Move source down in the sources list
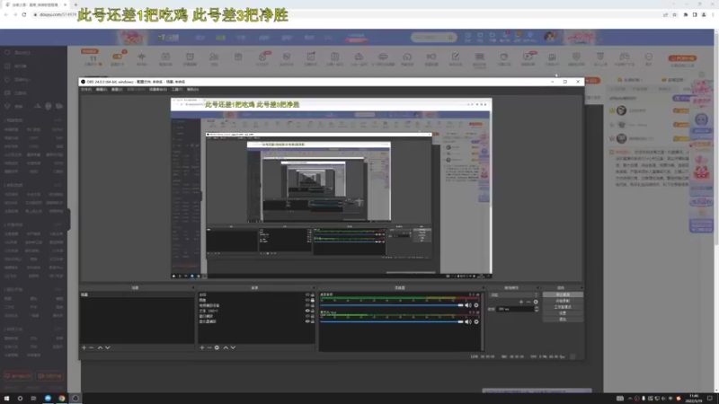The height and width of the screenshot is (404, 719). click(233, 347)
